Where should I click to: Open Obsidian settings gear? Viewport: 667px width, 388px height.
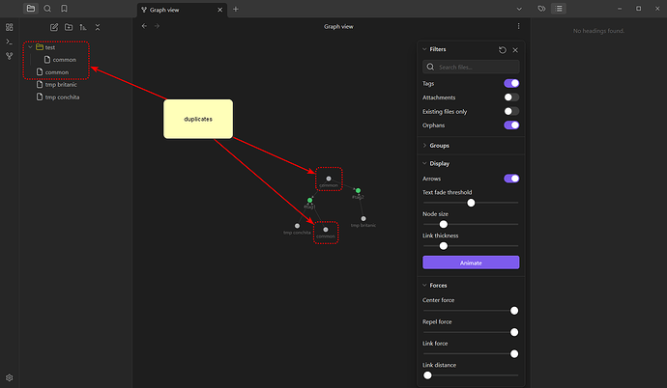(x=9, y=377)
